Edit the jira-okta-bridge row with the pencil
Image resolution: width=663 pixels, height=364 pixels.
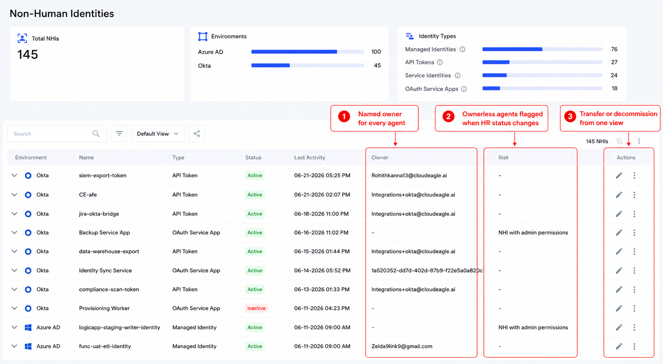tap(619, 214)
